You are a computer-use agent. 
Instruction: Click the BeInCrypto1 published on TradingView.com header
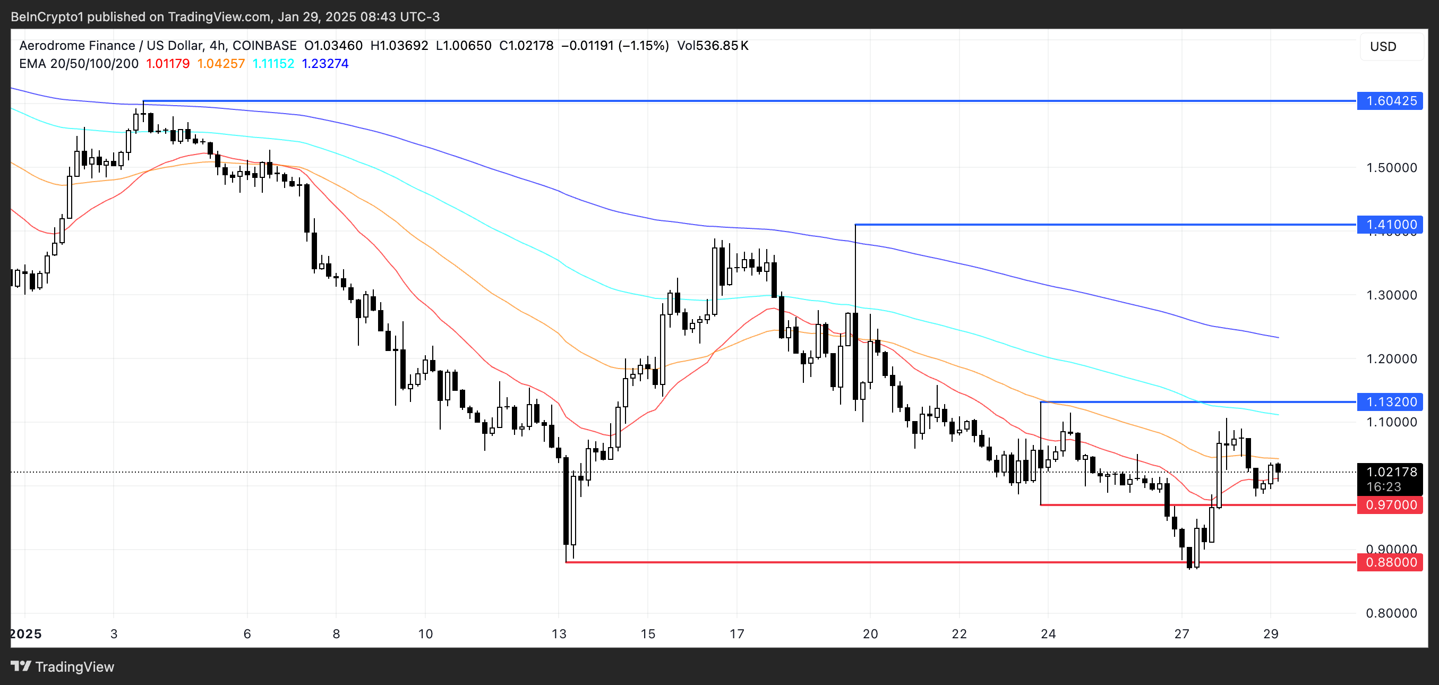point(225,17)
